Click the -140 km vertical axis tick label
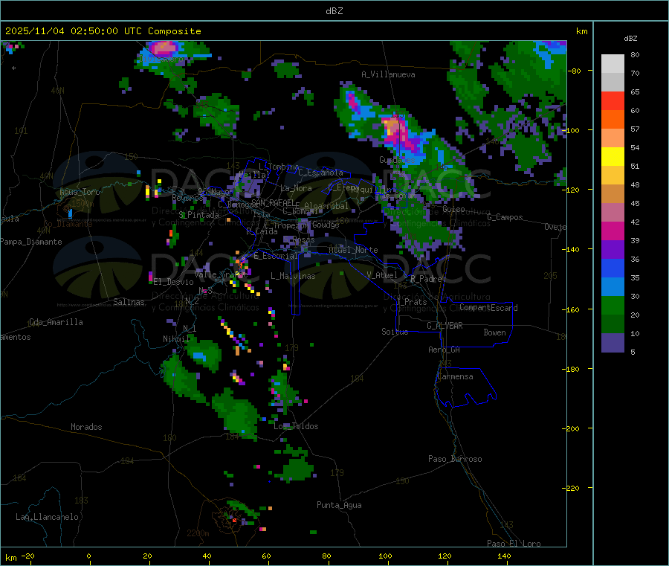This screenshot has width=669, height=566. [x=571, y=250]
